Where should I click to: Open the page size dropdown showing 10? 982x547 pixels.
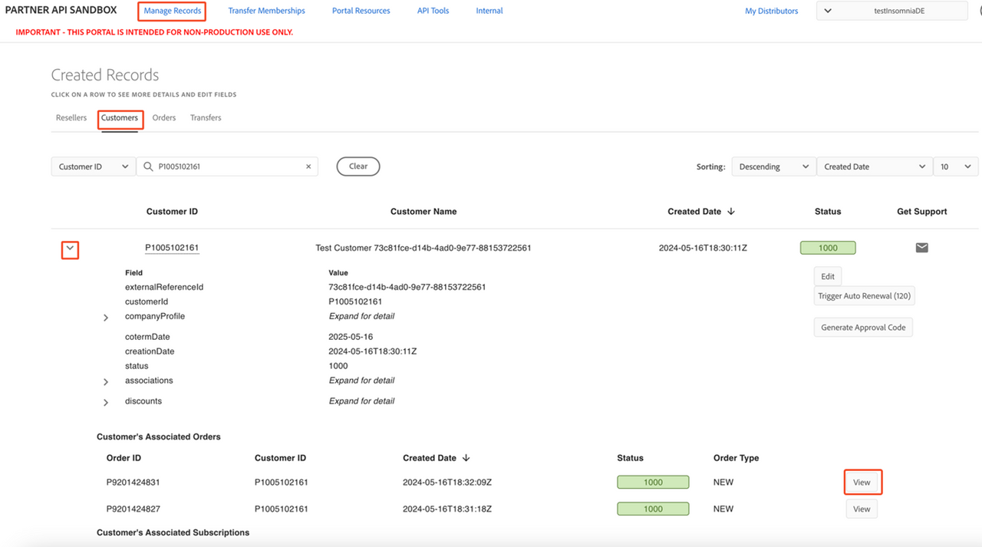pyautogui.click(x=955, y=166)
